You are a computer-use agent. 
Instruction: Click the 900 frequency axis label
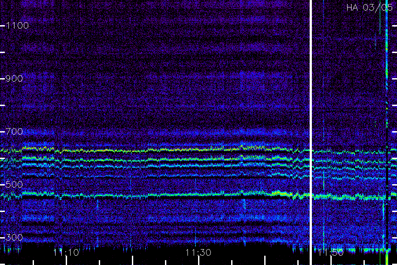[14, 78]
